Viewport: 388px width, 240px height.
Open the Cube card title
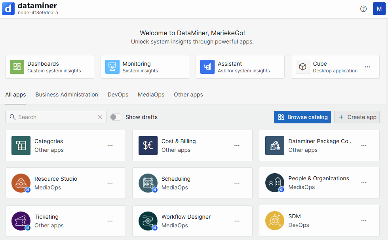tap(320, 64)
